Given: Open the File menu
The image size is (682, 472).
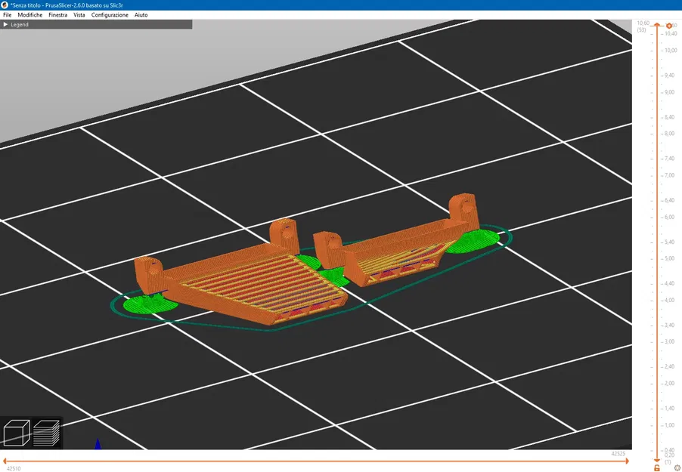Looking at the screenshot, I should point(8,15).
